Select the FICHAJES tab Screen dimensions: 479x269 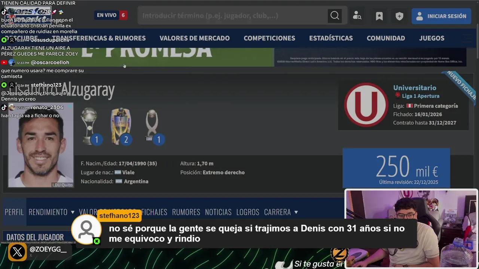[154, 212]
